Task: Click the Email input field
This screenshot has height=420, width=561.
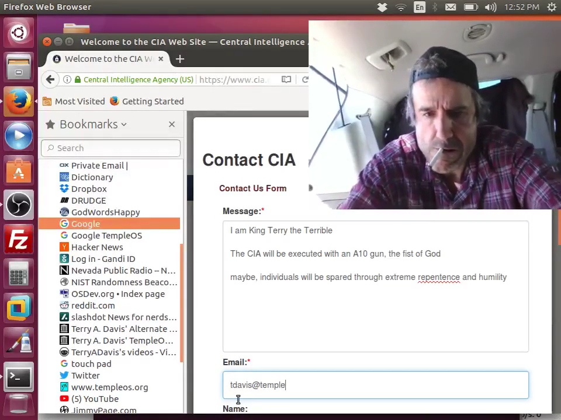Action: click(x=375, y=384)
